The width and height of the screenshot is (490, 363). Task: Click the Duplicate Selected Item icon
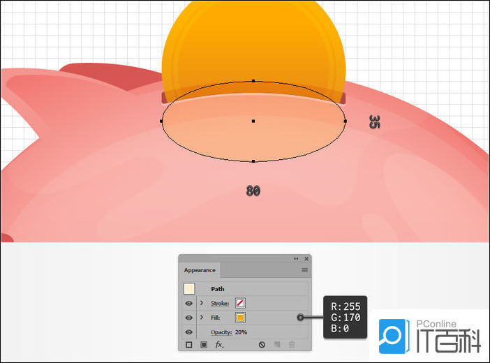pyautogui.click(x=277, y=345)
